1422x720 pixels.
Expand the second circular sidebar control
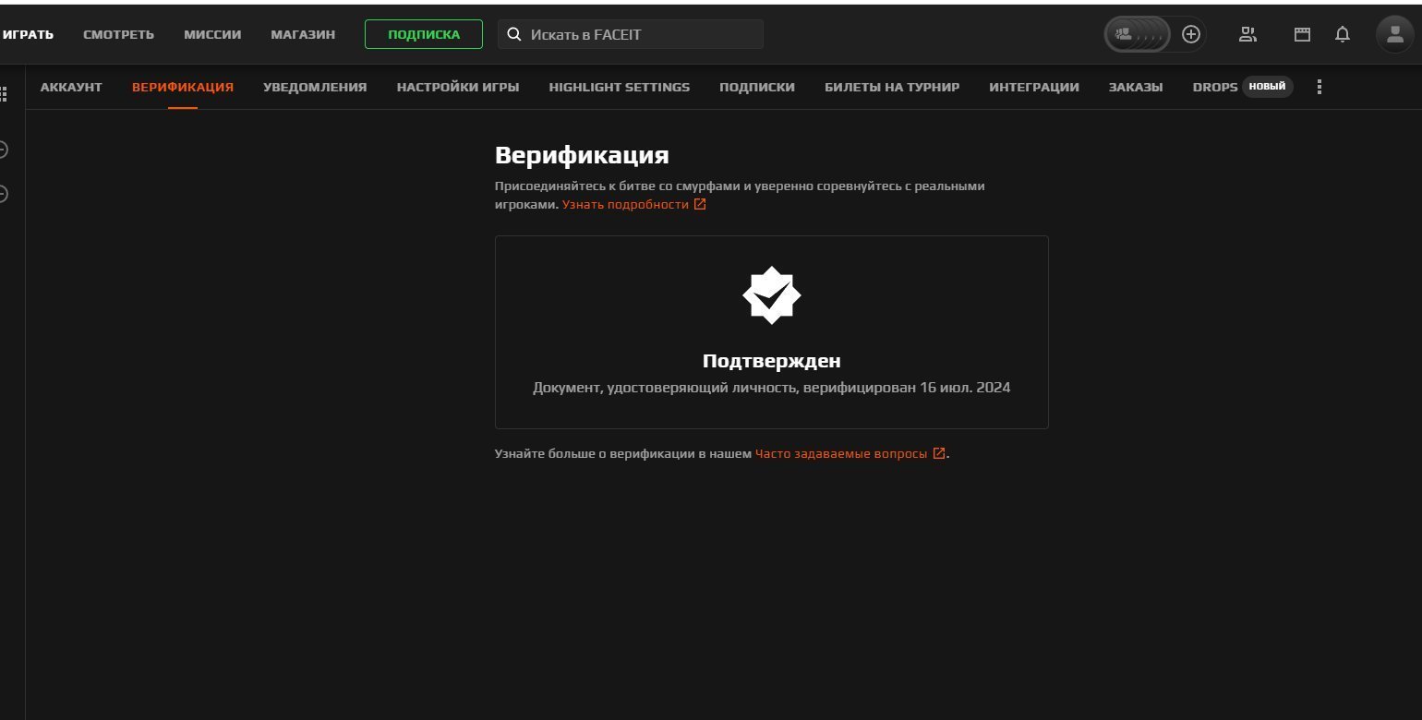tap(3, 195)
